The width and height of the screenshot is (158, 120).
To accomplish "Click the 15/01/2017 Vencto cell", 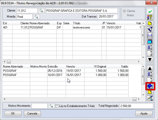I will coord(115,27).
